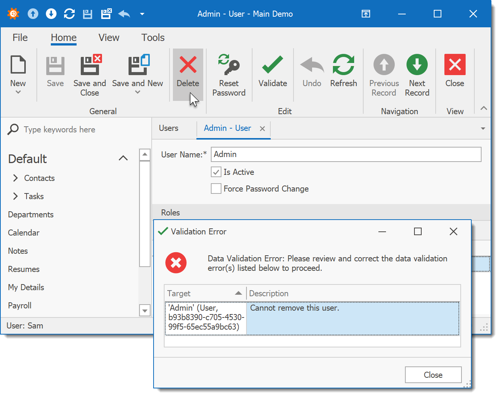
Task: Click the Refresh icon in the Edit group
Action: [343, 65]
